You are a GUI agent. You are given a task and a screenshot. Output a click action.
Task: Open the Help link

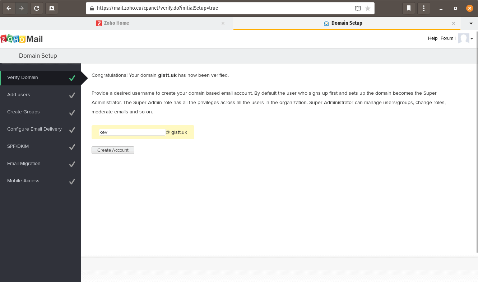click(433, 38)
